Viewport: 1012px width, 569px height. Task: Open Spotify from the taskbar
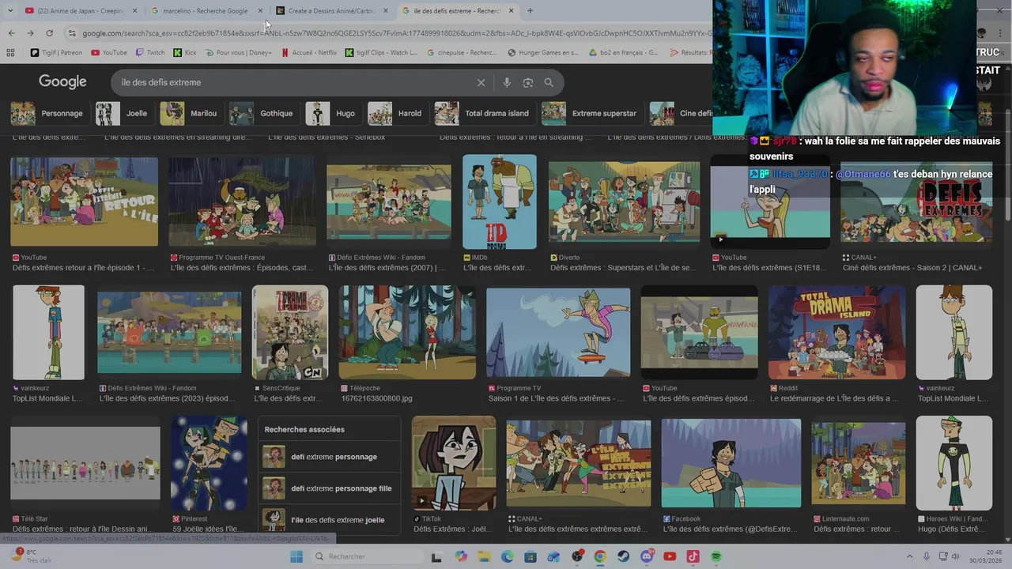pos(716,556)
